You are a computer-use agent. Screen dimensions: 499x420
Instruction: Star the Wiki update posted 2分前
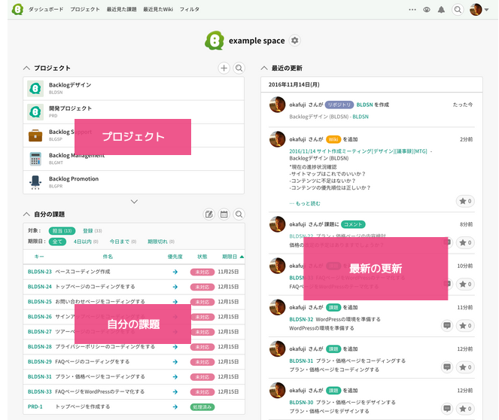coord(465,201)
